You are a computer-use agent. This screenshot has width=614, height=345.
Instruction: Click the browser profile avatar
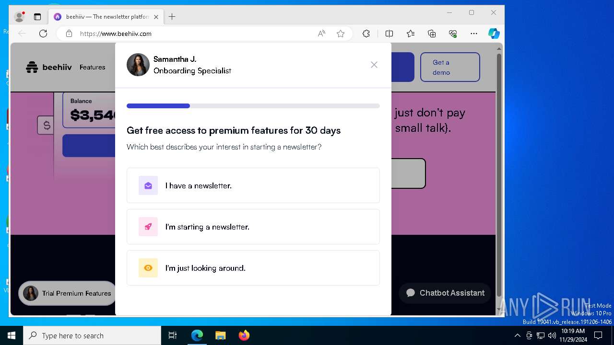[x=20, y=17]
